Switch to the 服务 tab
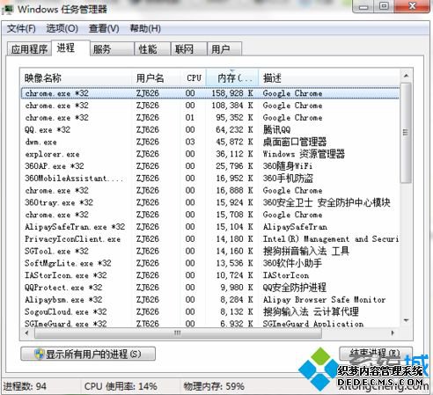This screenshot has width=433, height=395. pyautogui.click(x=112, y=49)
